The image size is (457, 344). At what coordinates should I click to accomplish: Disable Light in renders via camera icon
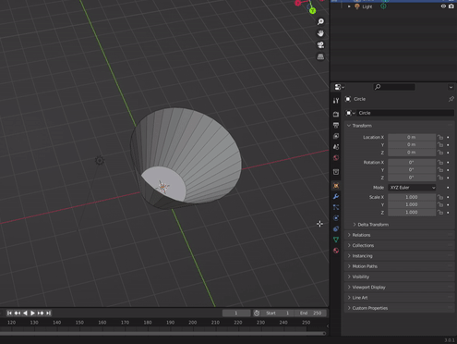click(x=451, y=6)
